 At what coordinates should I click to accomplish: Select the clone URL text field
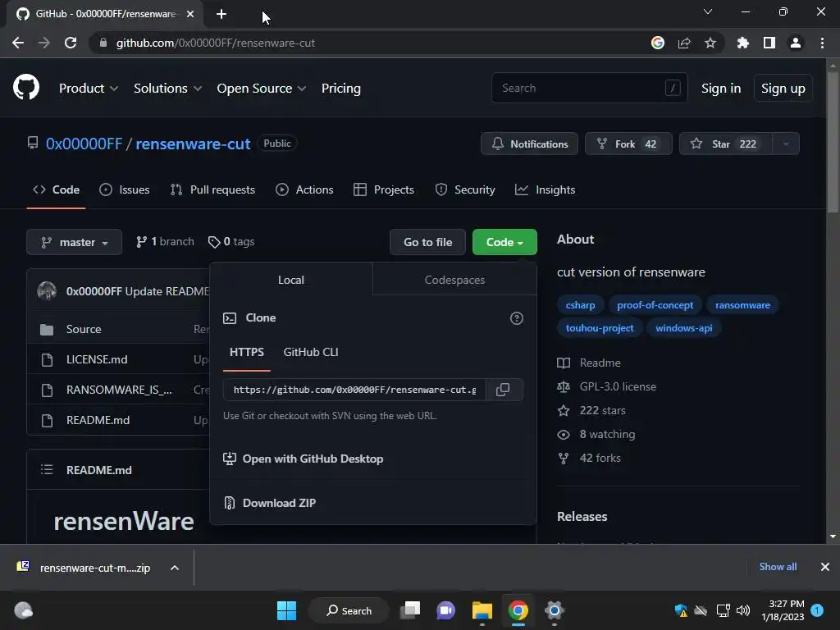point(354,390)
